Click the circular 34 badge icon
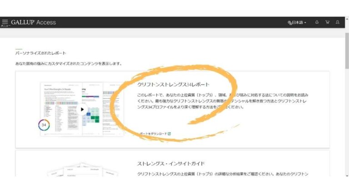The width and height of the screenshot is (349, 196). (x=44, y=125)
